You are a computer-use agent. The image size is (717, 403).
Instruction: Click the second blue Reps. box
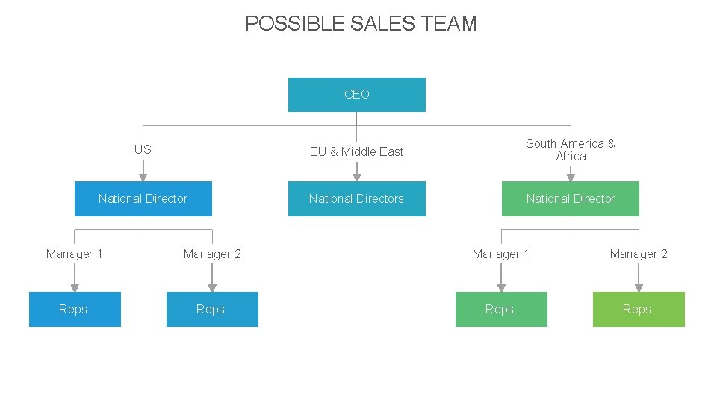point(212,309)
